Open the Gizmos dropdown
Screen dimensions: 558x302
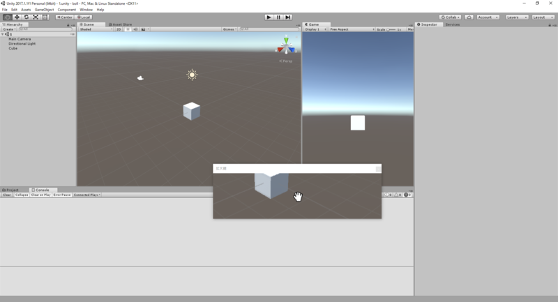(x=229, y=29)
